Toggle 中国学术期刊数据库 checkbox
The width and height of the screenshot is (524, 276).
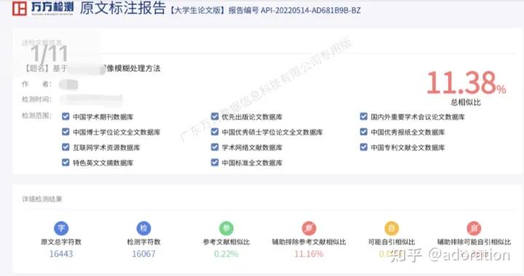[x=65, y=117]
